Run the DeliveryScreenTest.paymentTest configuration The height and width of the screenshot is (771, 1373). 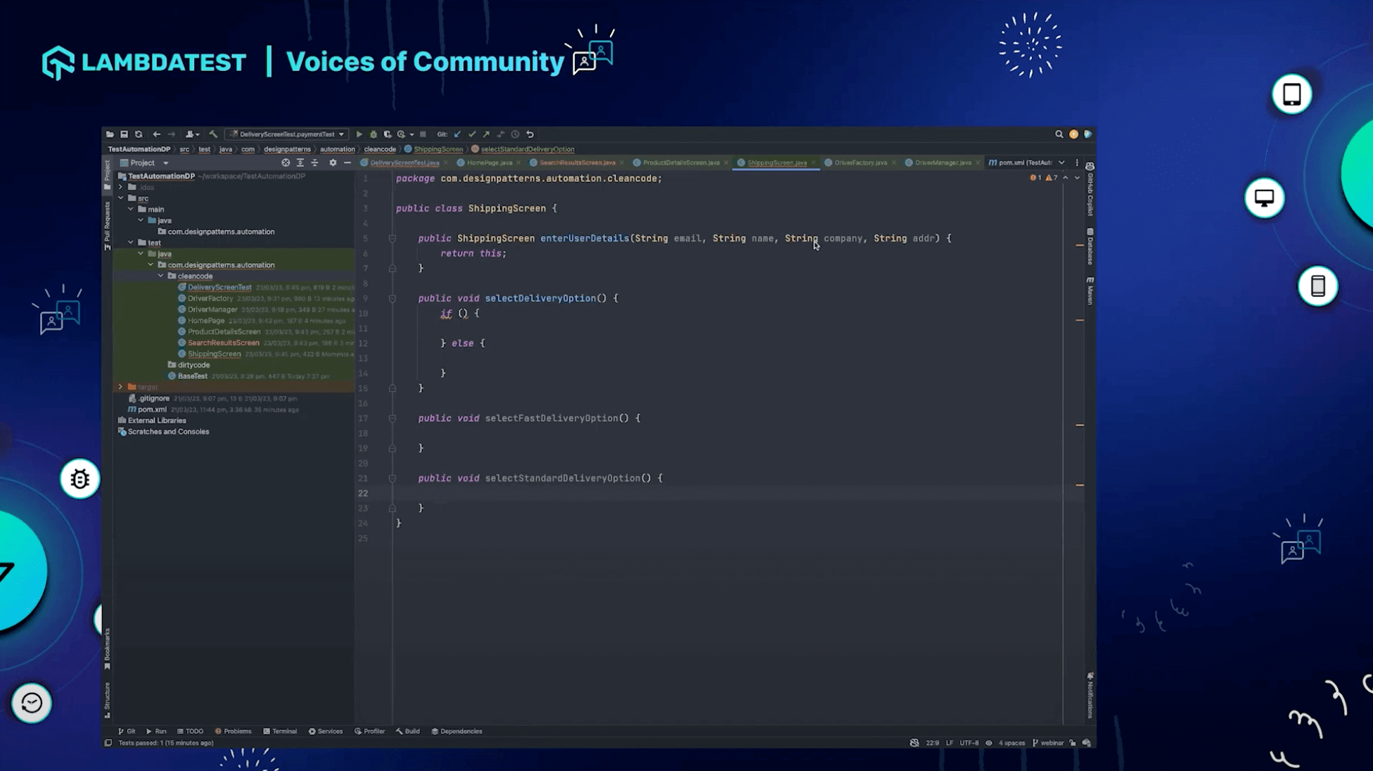pyautogui.click(x=359, y=134)
